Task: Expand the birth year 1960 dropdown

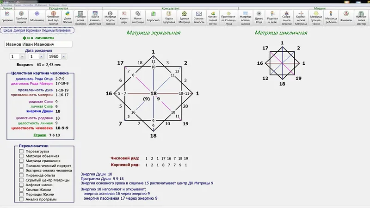Action: [64, 56]
